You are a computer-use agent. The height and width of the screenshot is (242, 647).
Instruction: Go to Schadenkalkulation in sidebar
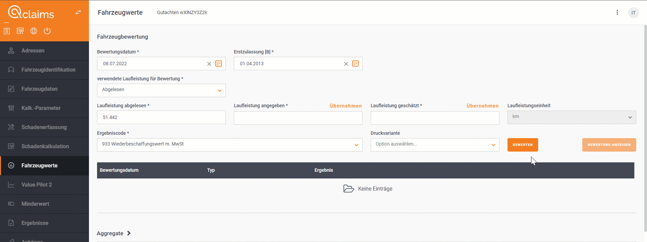pos(44,146)
